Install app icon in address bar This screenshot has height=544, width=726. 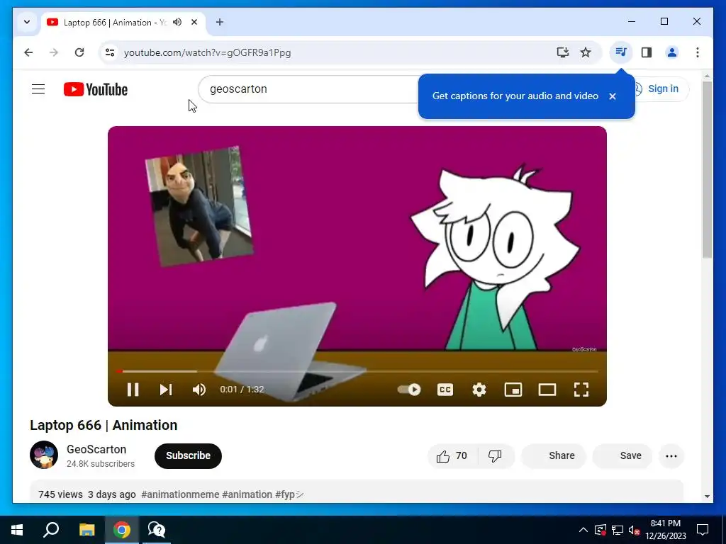[562, 52]
